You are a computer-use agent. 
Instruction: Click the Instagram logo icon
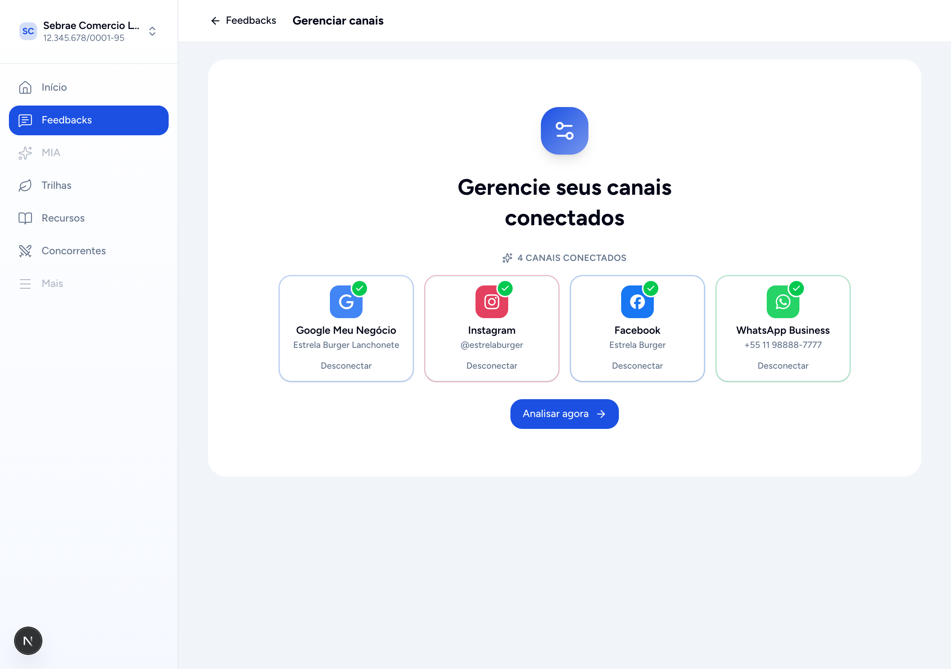pos(491,302)
